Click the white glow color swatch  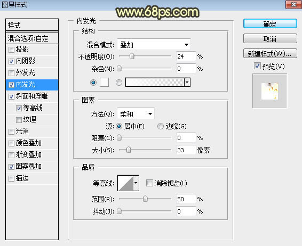pos(104,83)
